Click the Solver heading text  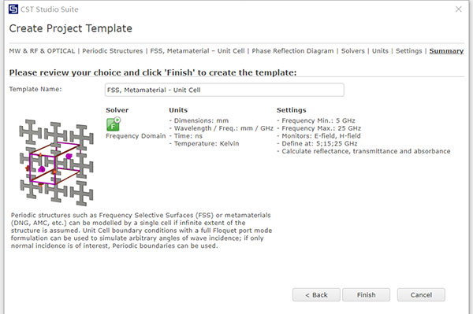click(x=117, y=110)
